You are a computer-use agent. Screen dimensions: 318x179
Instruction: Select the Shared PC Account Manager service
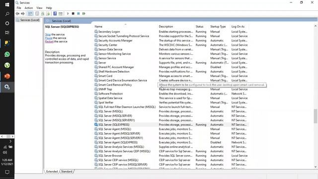(x=116, y=67)
